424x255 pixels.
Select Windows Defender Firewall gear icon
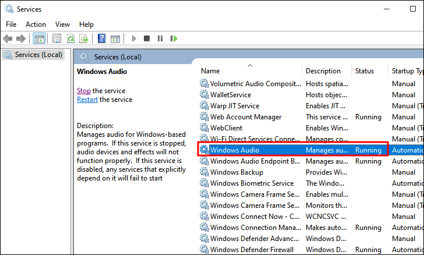coord(204,249)
